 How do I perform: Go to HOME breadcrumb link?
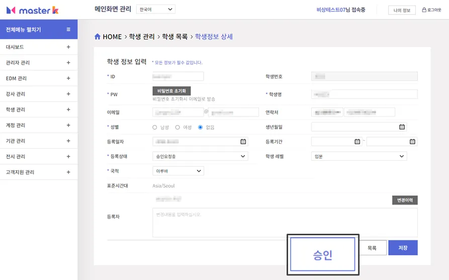pos(112,37)
